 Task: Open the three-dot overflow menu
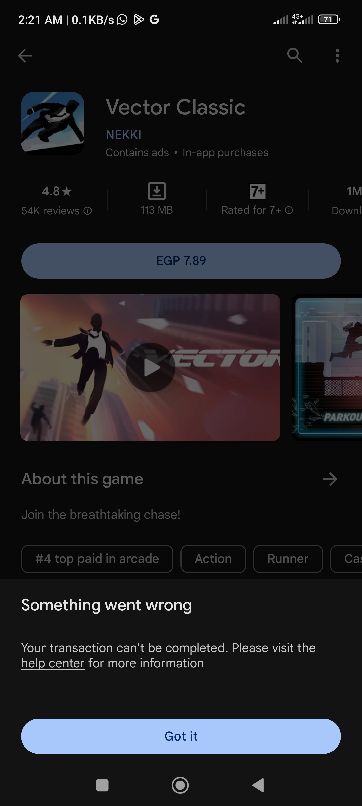pos(337,56)
